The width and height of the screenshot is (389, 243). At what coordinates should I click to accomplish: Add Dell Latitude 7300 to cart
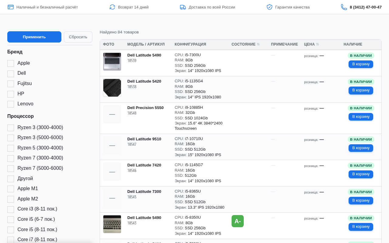pos(361,200)
